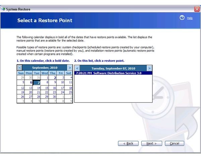Select September 19 on the calendar
The width and height of the screenshot is (201, 156).
21,92
